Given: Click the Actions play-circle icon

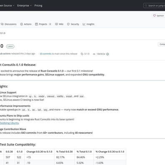Looking at the screenshot, I should [22, 24].
